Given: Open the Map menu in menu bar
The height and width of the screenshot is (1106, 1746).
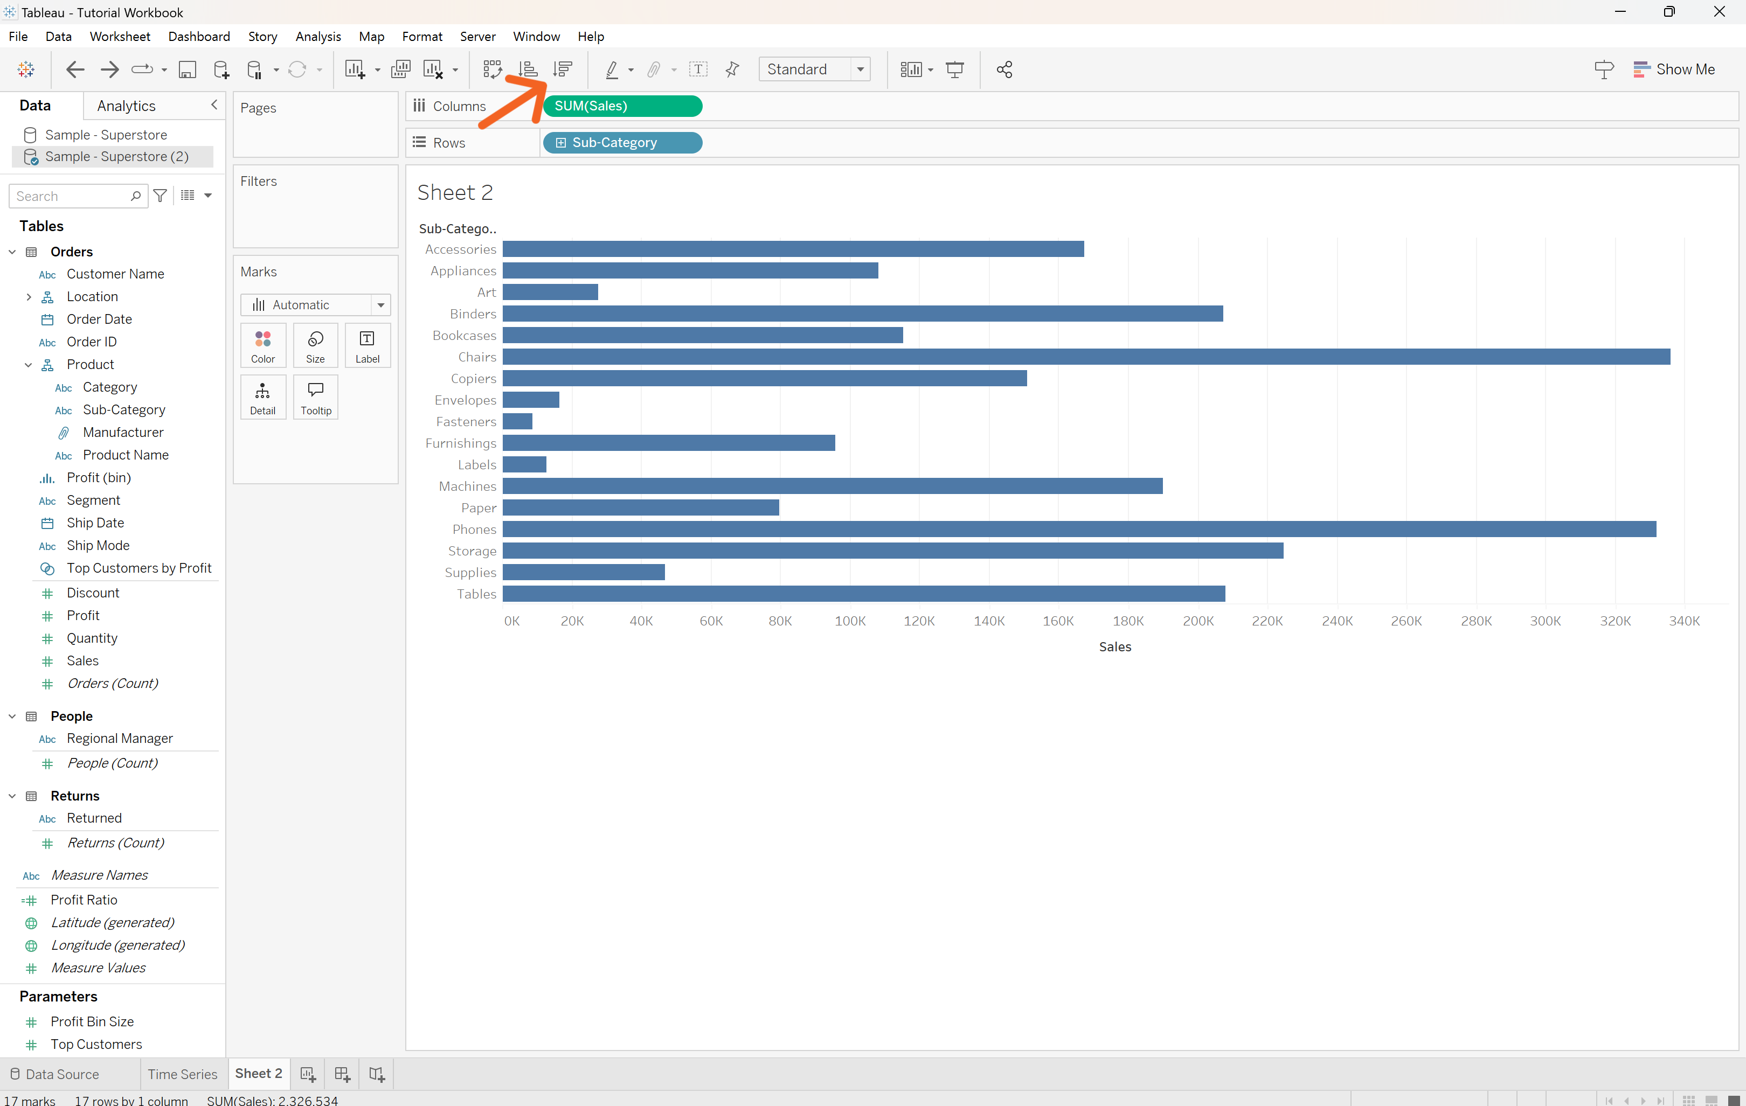Looking at the screenshot, I should click(369, 36).
